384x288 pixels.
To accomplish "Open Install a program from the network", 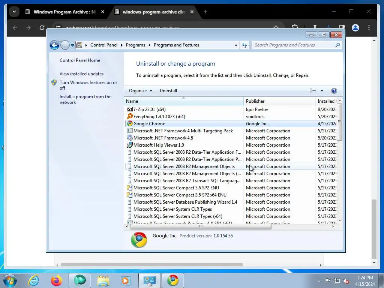I will pos(85,99).
